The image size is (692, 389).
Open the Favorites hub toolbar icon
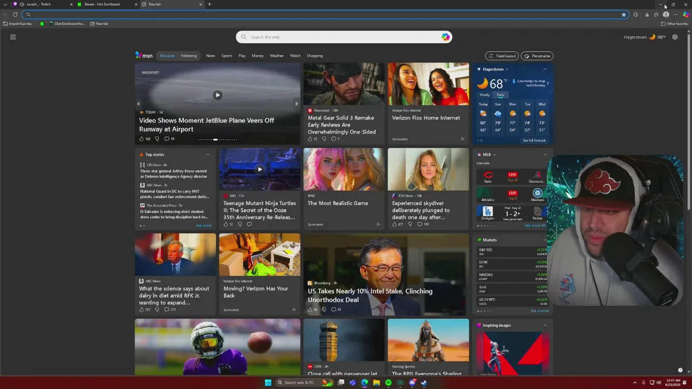pyautogui.click(x=656, y=15)
